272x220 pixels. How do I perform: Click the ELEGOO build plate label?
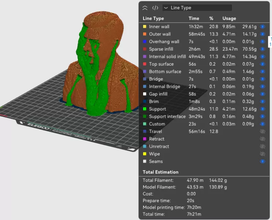pyautogui.click(x=38, y=126)
